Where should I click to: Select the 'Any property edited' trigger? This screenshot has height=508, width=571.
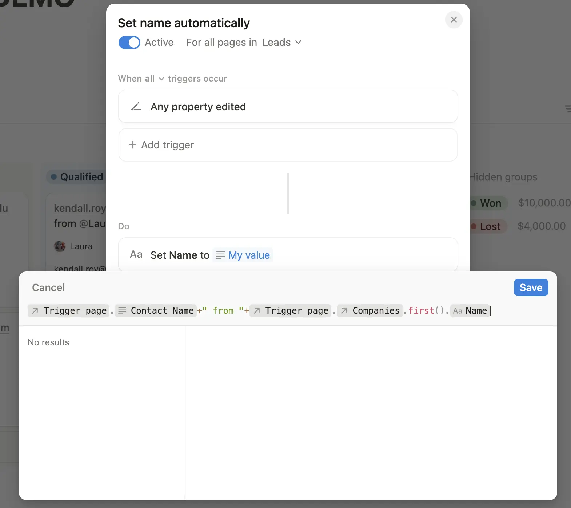198,107
